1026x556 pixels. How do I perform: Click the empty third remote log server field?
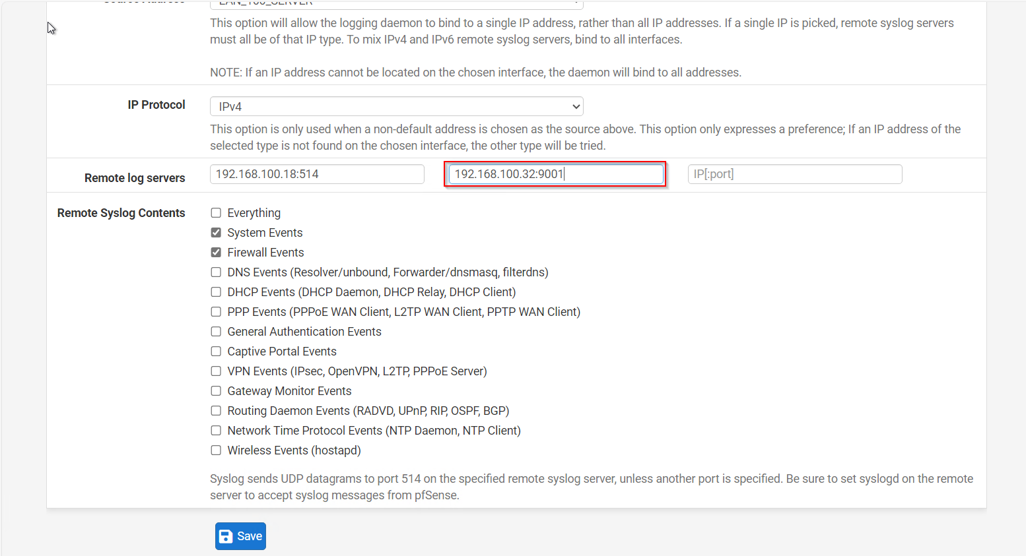pos(795,174)
